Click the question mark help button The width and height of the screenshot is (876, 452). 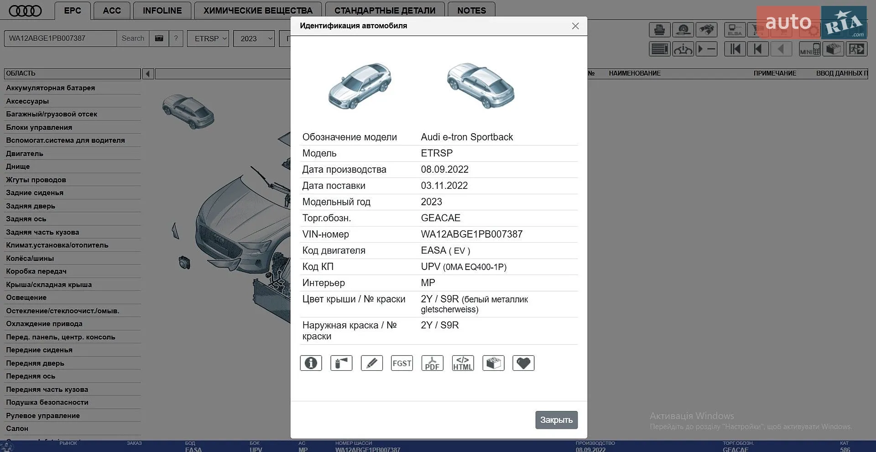click(x=176, y=38)
